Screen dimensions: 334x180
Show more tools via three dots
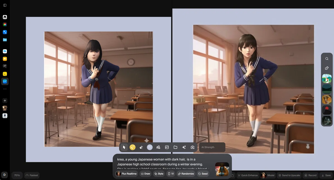click(5, 89)
